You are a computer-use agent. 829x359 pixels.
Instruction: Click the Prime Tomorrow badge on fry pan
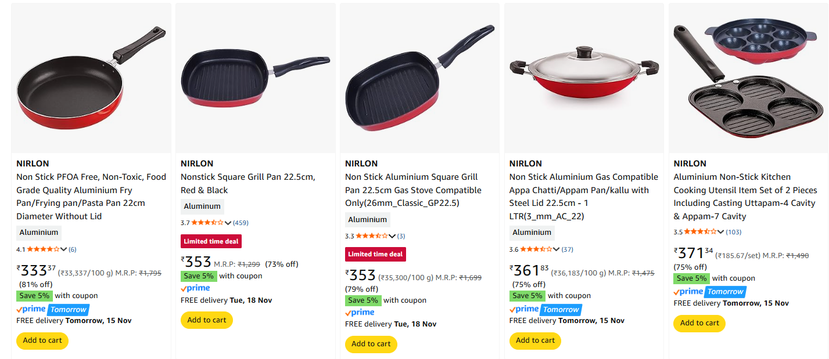pyautogui.click(x=52, y=309)
